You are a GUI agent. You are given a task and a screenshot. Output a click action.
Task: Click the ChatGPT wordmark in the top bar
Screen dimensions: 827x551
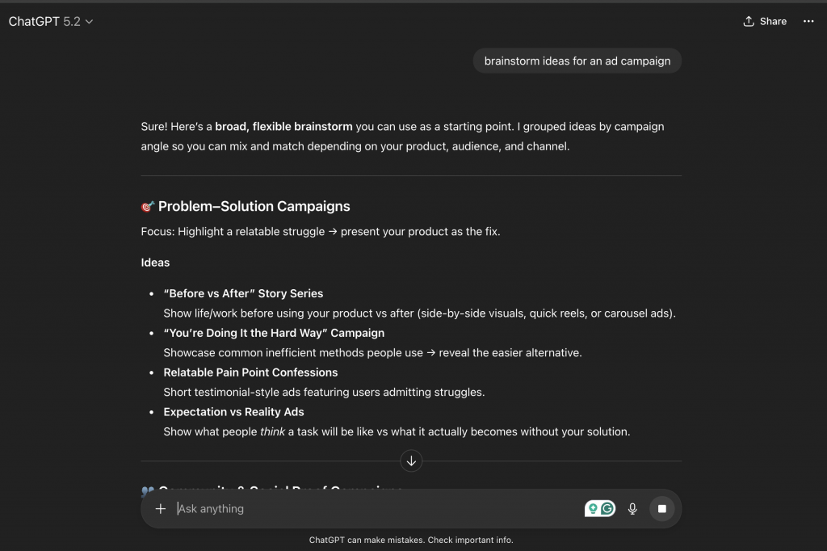click(34, 22)
